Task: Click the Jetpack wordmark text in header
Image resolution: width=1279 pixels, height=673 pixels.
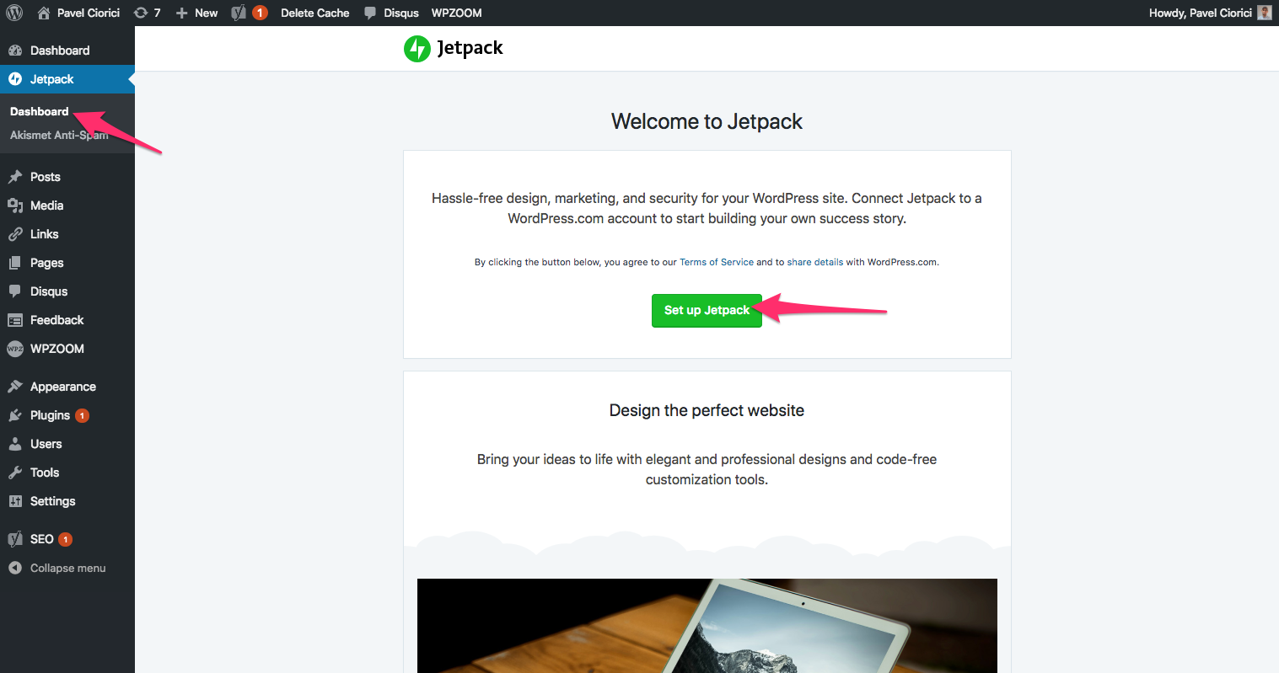Action: point(470,48)
